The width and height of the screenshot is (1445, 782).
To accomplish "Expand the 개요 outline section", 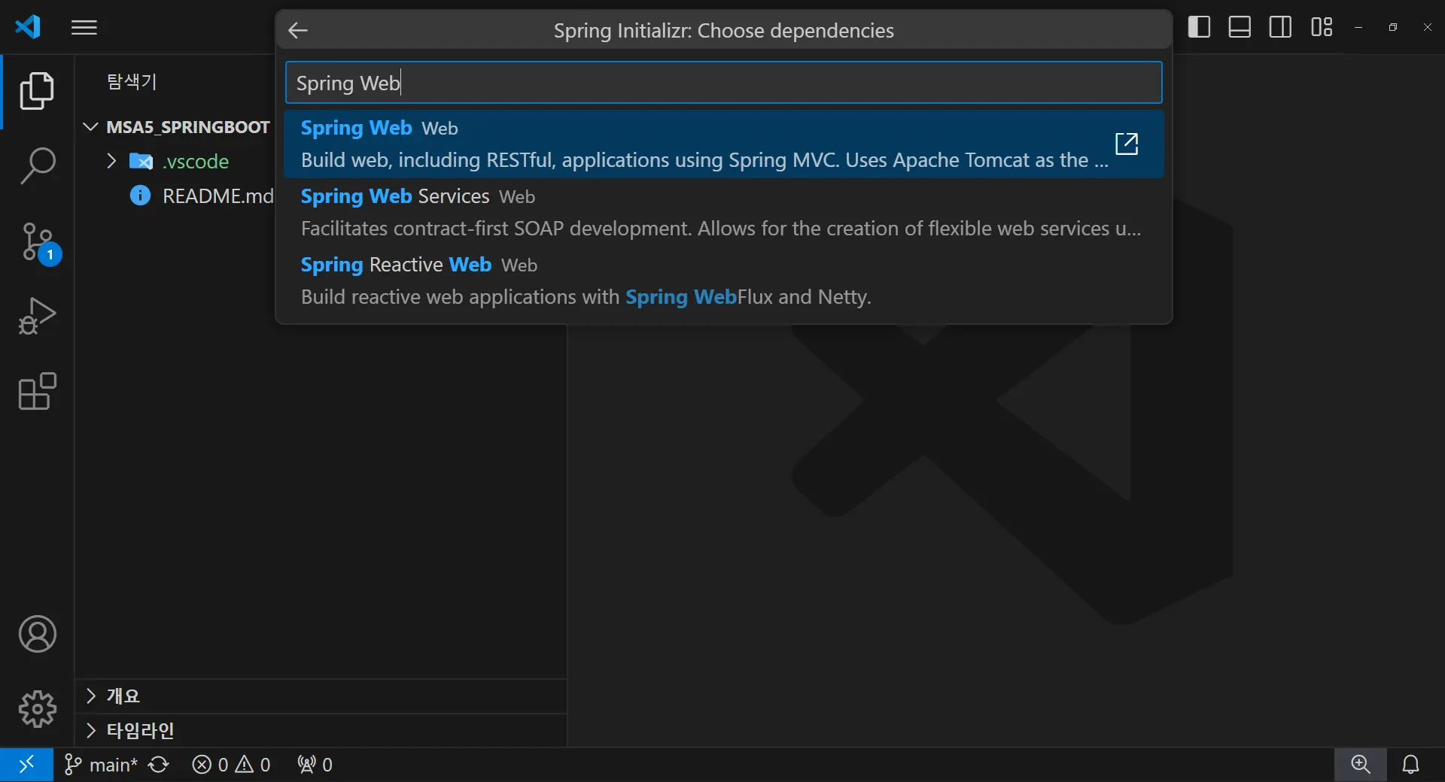I will 91,696.
